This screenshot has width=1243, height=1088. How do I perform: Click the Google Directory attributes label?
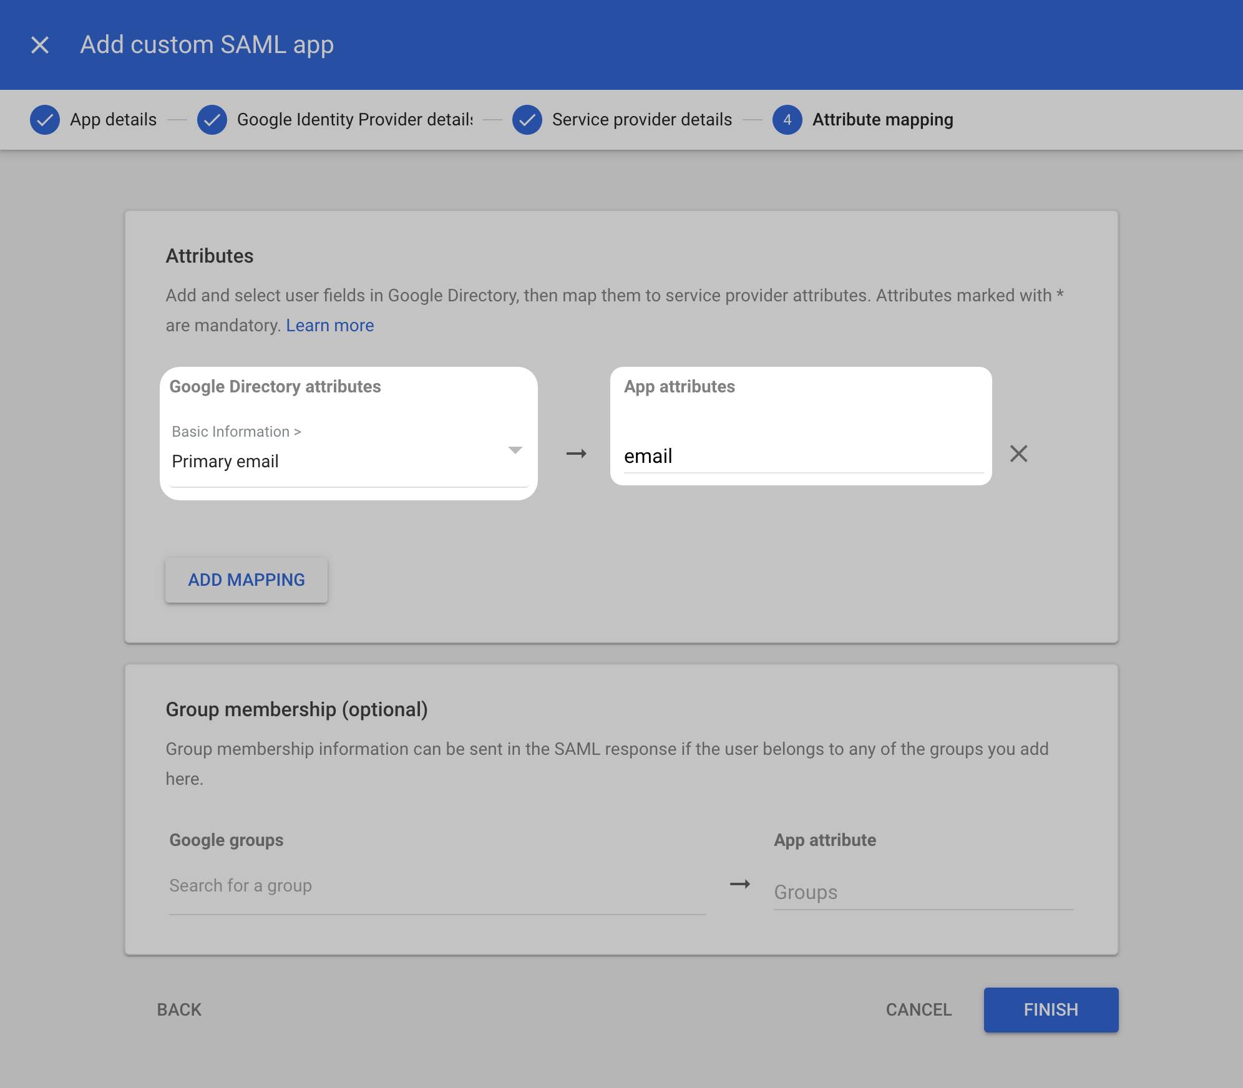(x=275, y=387)
